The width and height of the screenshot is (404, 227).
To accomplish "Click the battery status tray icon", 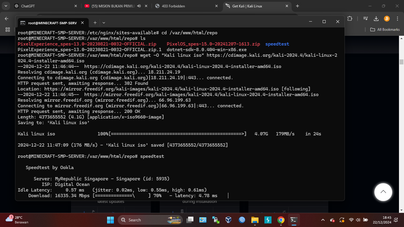I will (366, 220).
